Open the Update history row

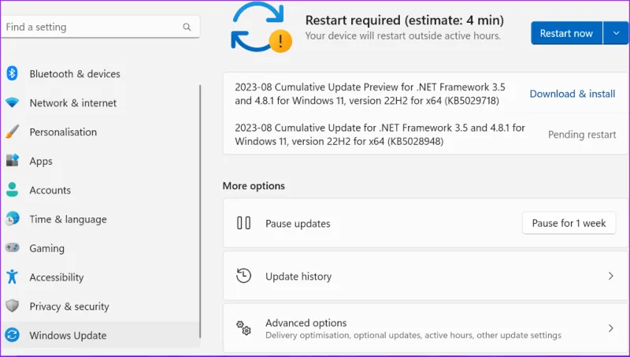[x=425, y=276]
